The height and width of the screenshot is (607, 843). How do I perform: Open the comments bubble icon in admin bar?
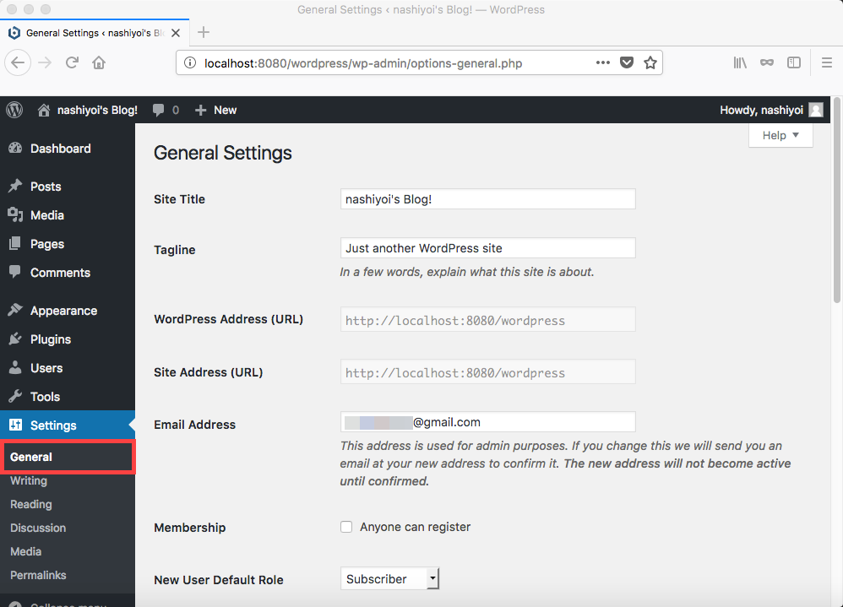click(159, 110)
